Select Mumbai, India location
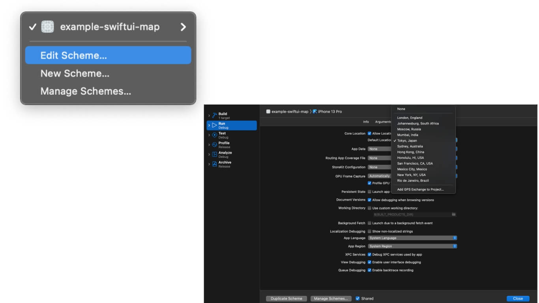Screen dimensions: 539x303 point(423,135)
